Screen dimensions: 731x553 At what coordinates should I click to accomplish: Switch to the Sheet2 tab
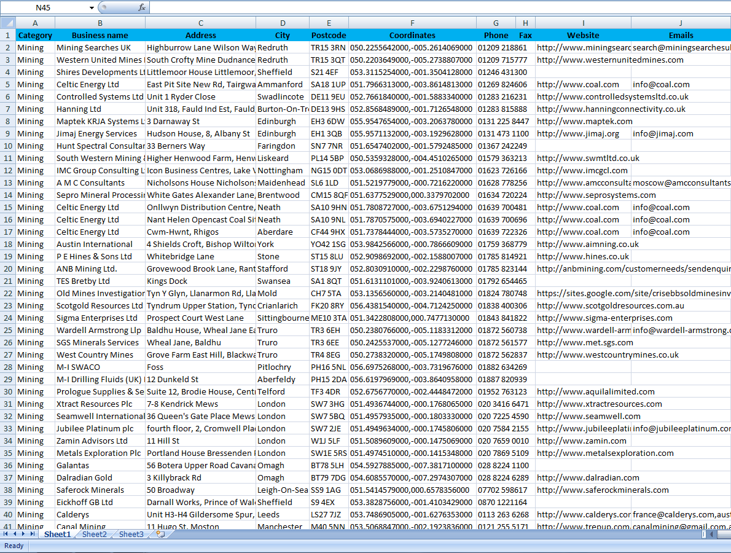pos(94,535)
